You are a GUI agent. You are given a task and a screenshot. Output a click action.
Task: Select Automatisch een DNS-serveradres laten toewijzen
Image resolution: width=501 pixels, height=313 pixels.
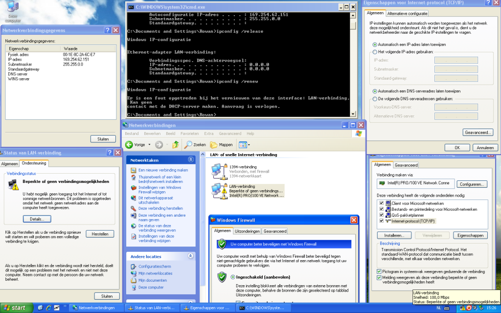(375, 91)
